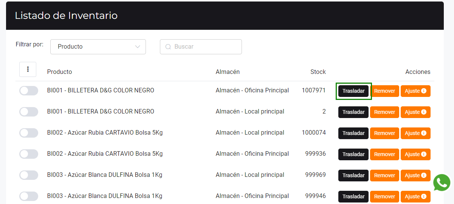Click the Almacén column header
Viewport: 454px width, 204px height.
click(x=228, y=72)
